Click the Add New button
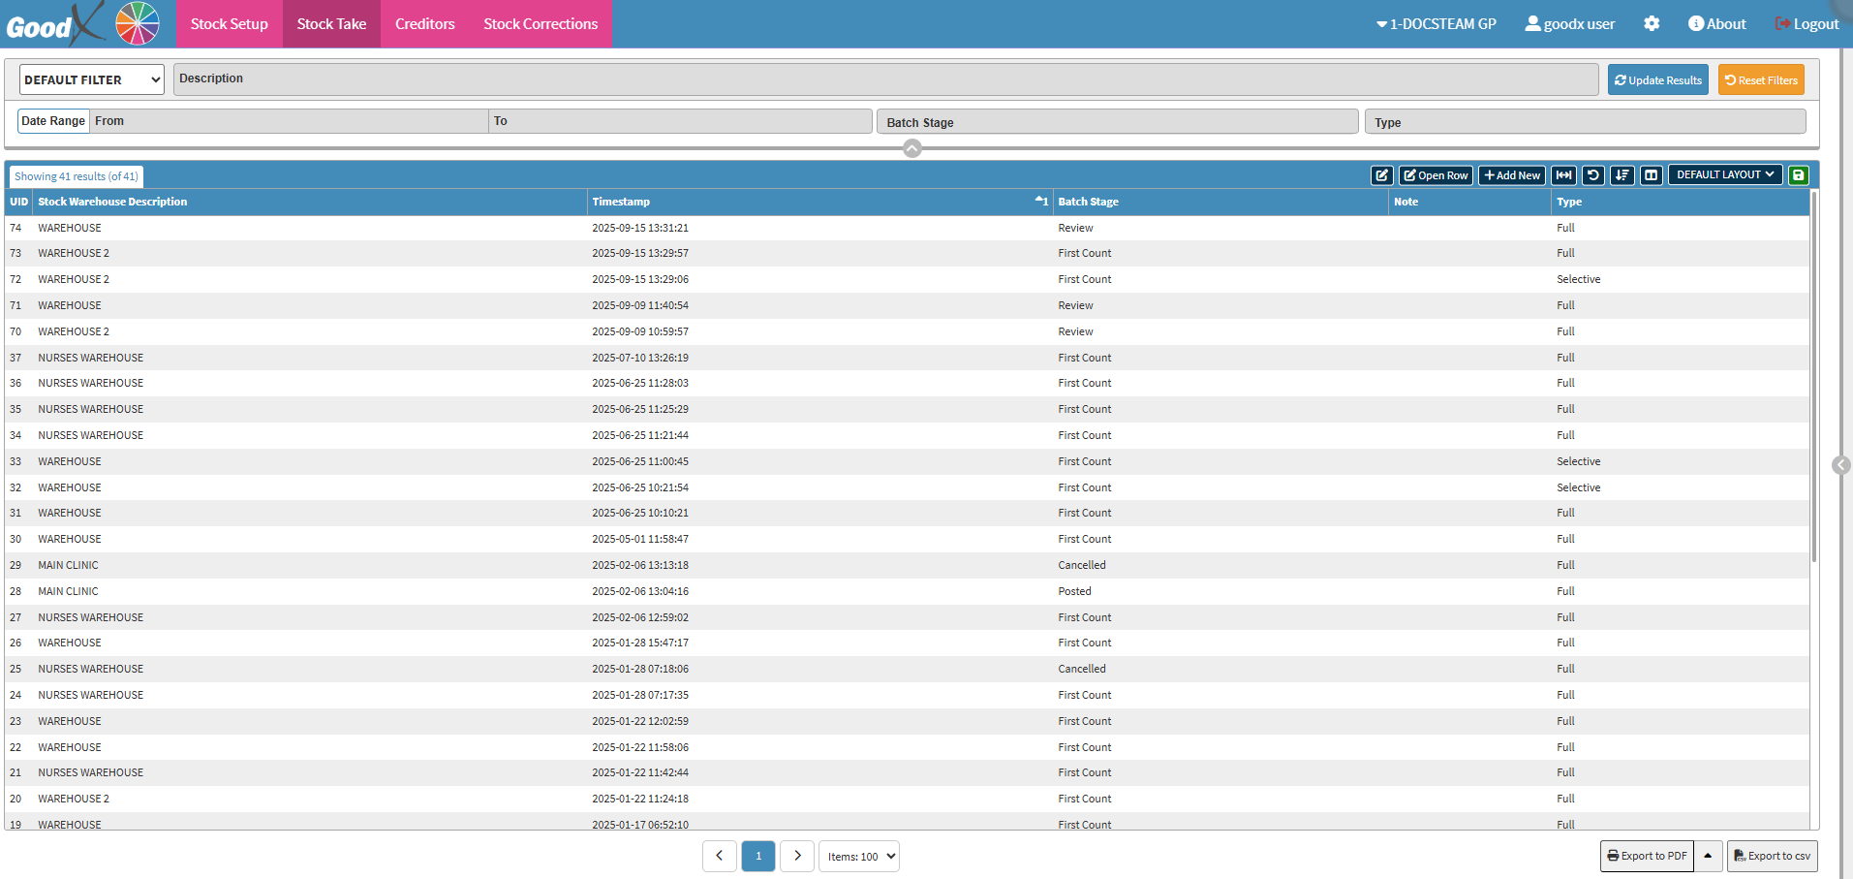This screenshot has height=879, width=1853. 1511,175
